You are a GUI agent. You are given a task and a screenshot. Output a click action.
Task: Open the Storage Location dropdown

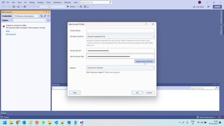[x=120, y=36]
